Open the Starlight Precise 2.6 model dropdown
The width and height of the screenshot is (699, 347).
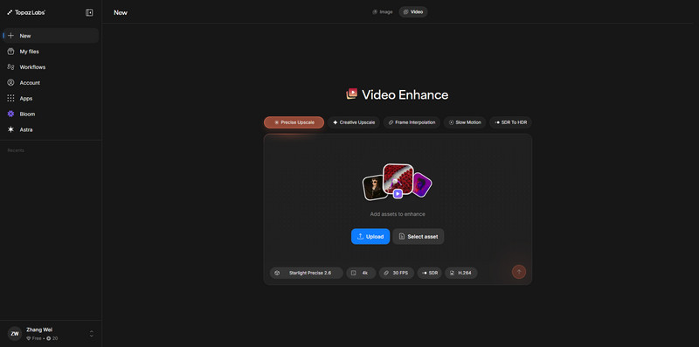click(x=307, y=273)
